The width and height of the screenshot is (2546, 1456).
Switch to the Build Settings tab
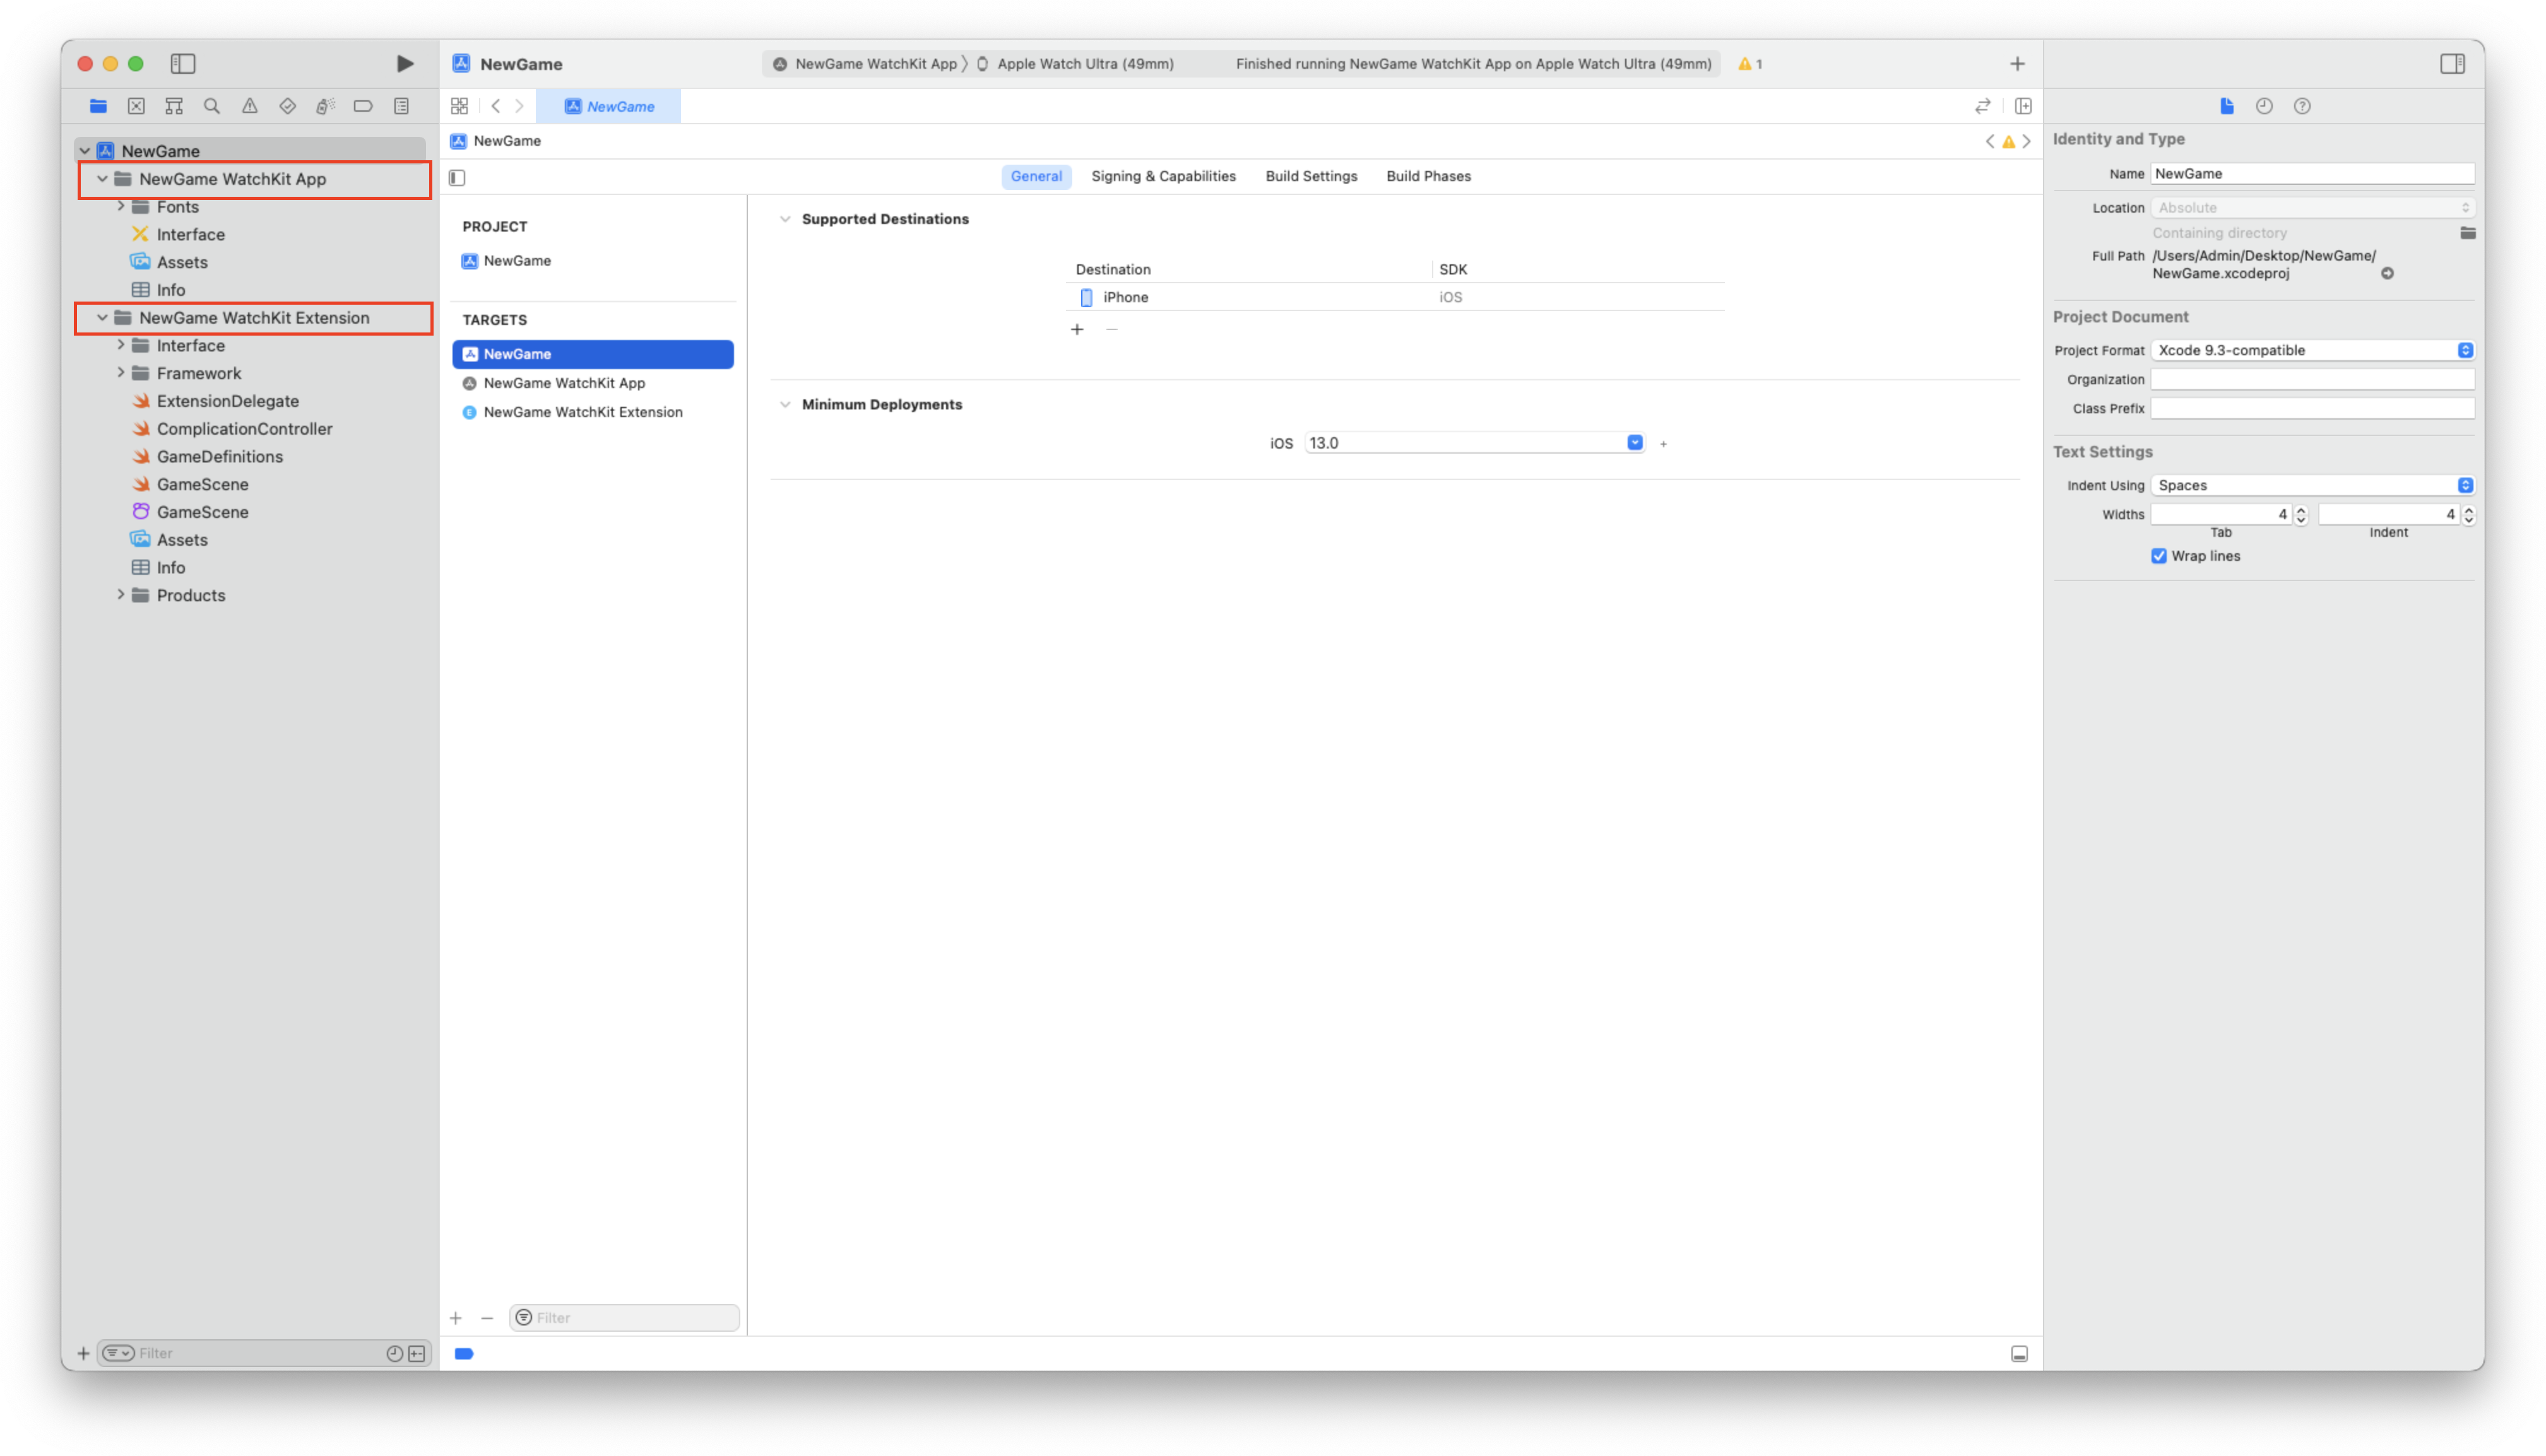(1310, 176)
